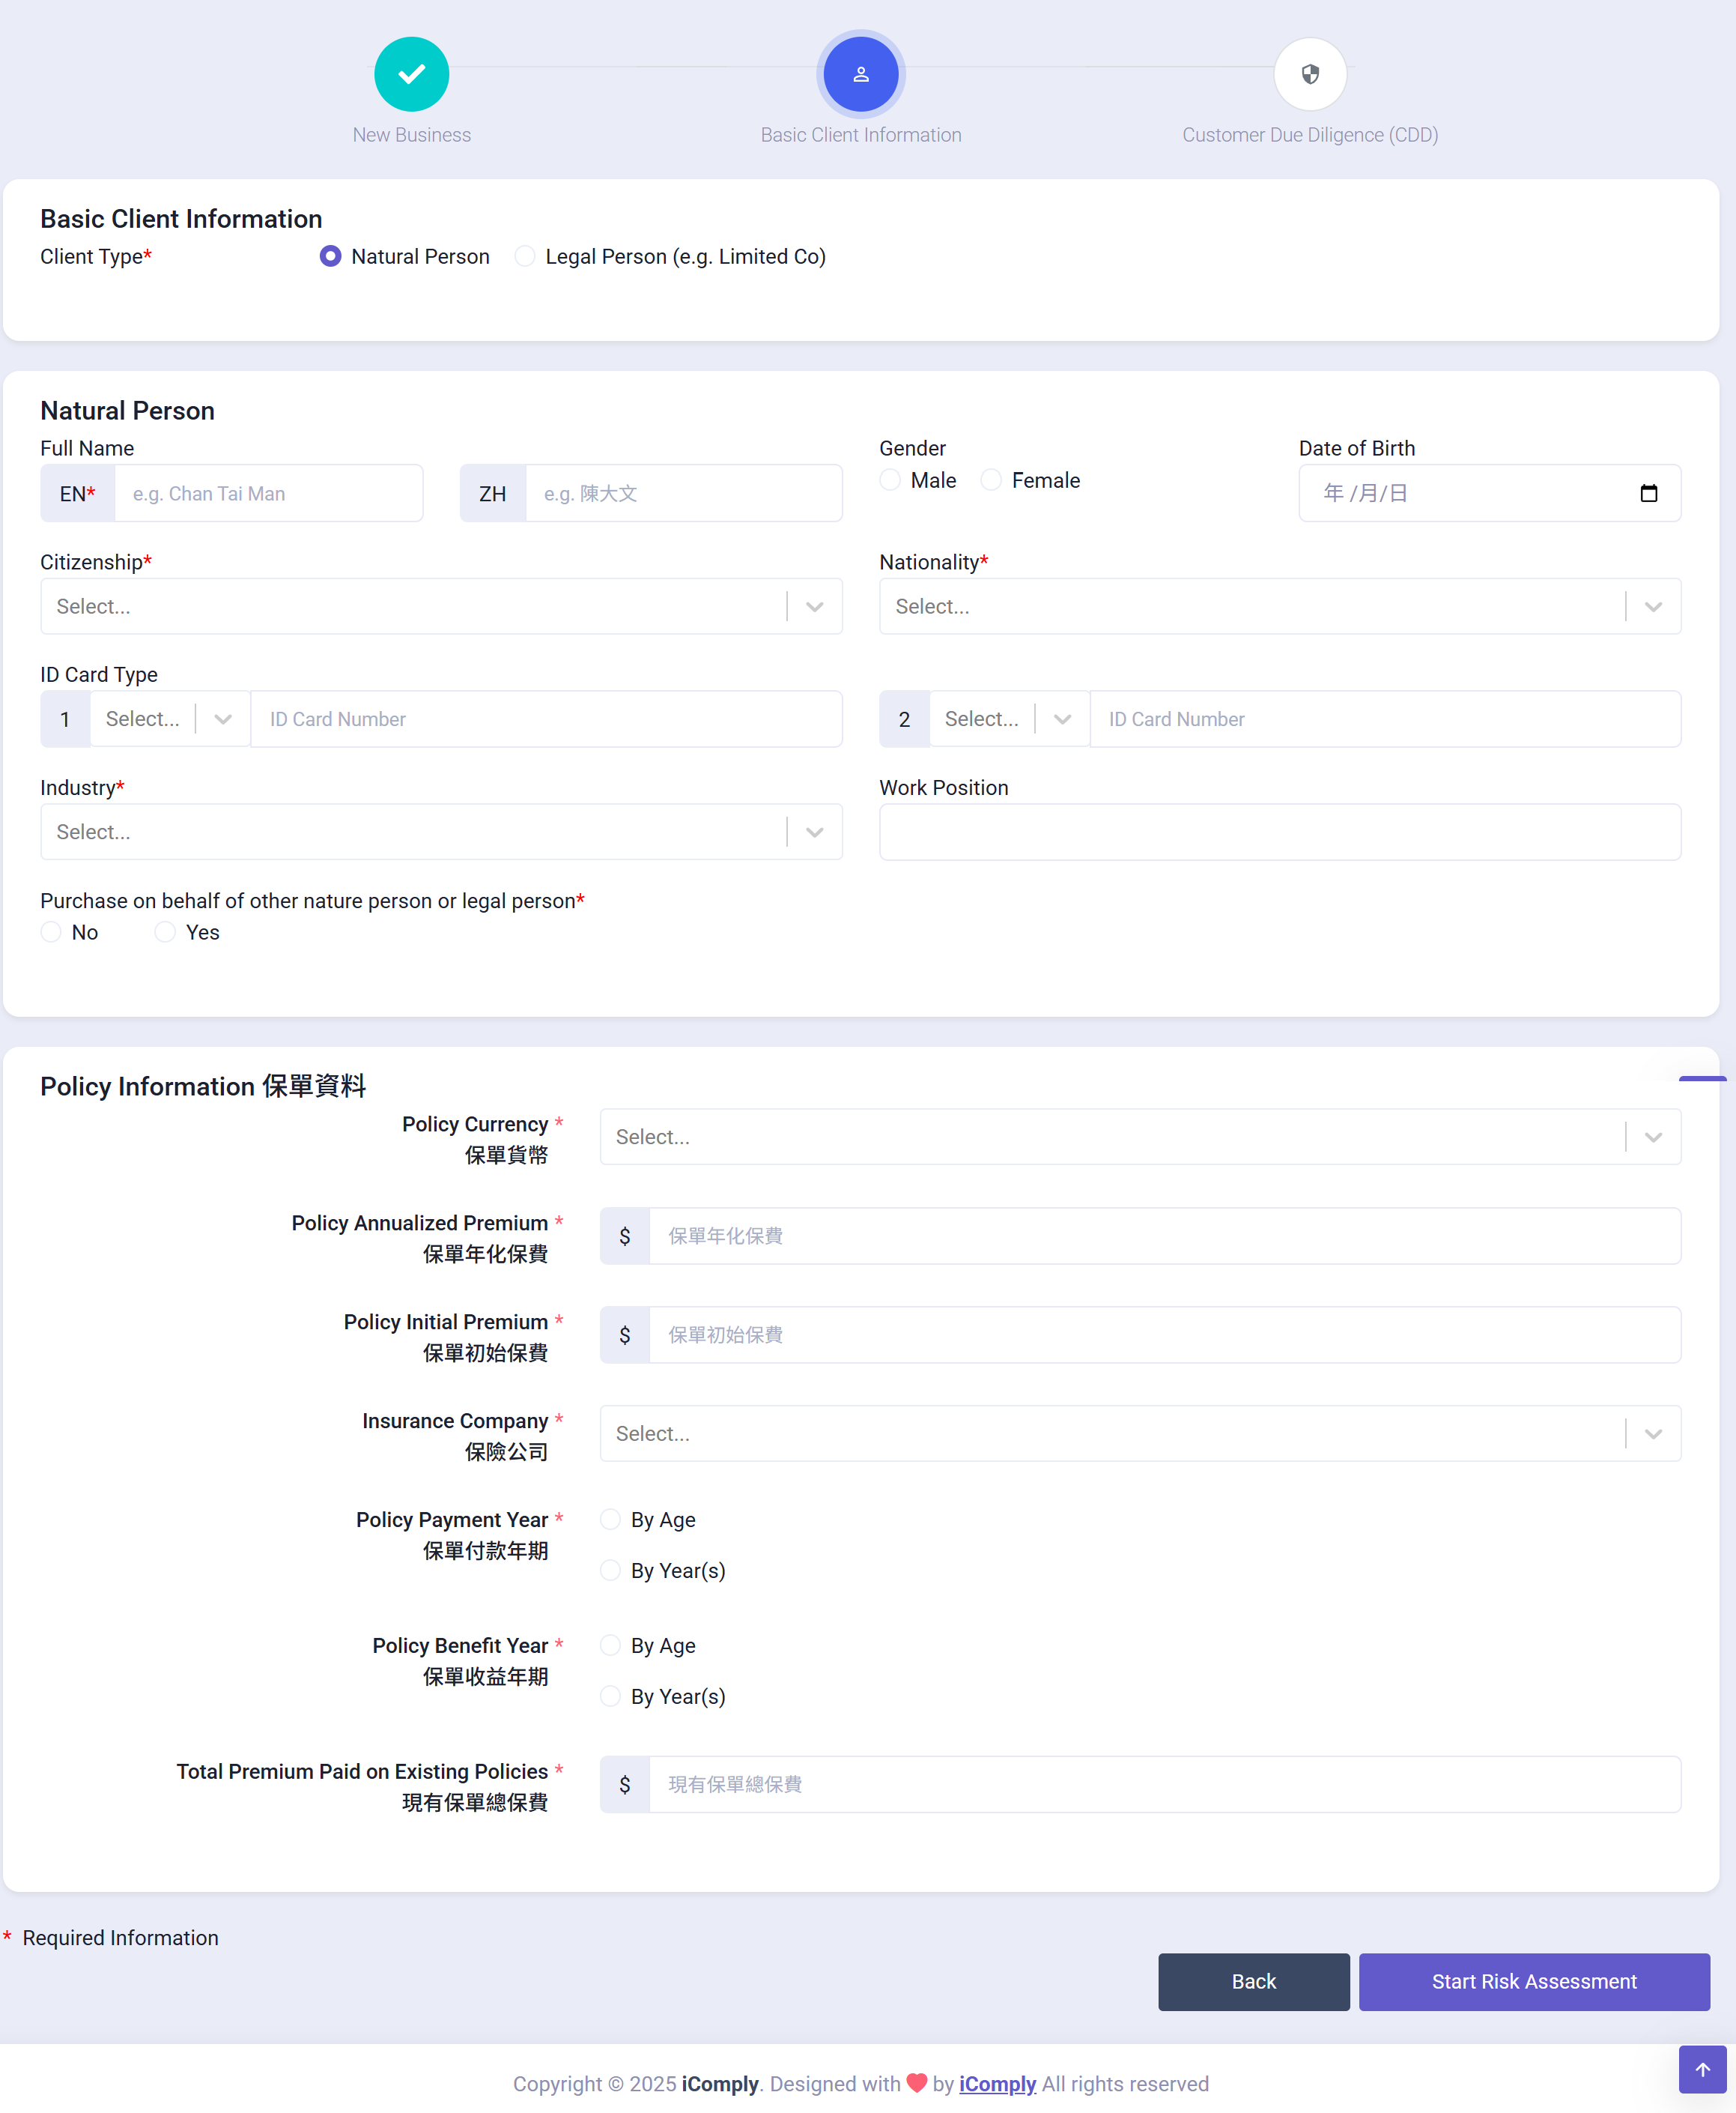Click the Policy Initial Premium input
Image resolution: width=1736 pixels, height=2113 pixels.
(1165, 1334)
